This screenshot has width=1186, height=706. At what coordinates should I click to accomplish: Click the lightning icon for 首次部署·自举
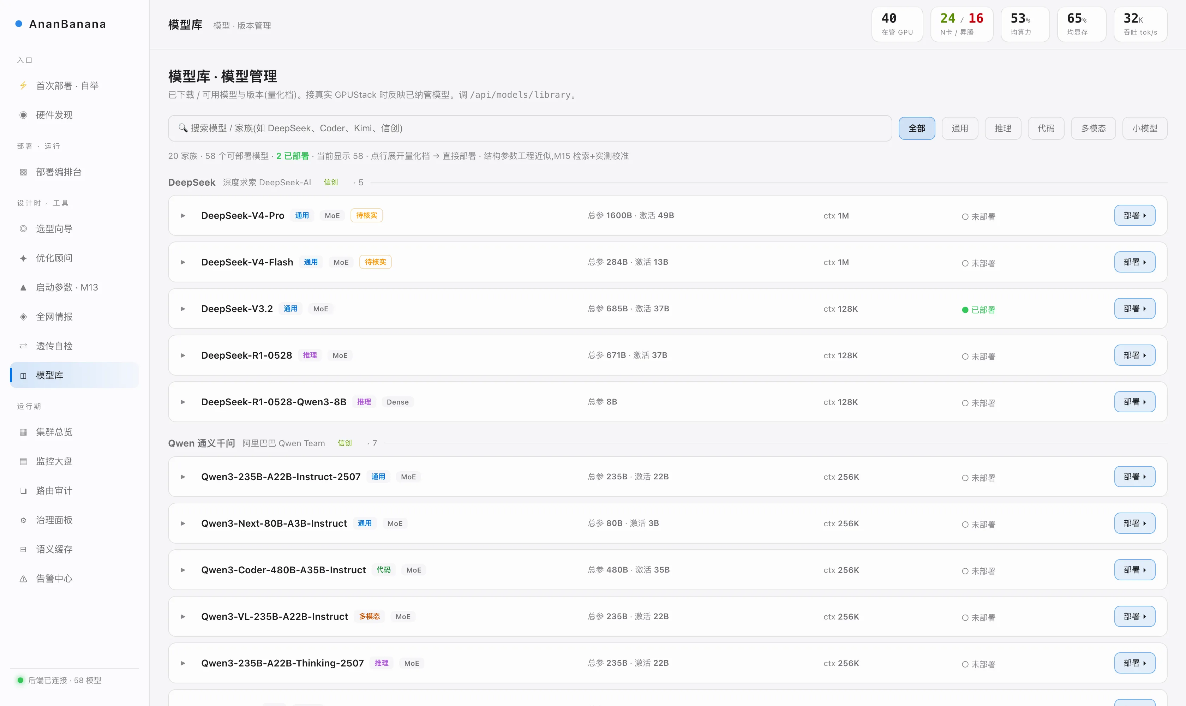pos(23,86)
